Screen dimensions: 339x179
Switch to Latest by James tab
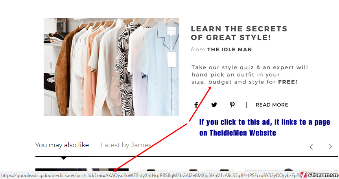coord(126,145)
